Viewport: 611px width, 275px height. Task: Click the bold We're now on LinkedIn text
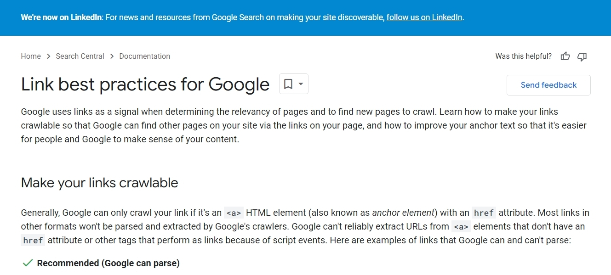[63, 17]
